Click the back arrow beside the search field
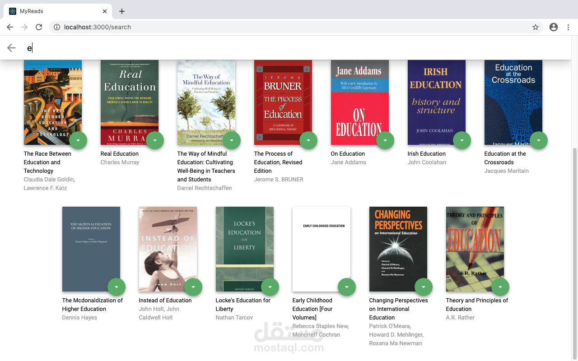The height and width of the screenshot is (361, 578). click(11, 48)
